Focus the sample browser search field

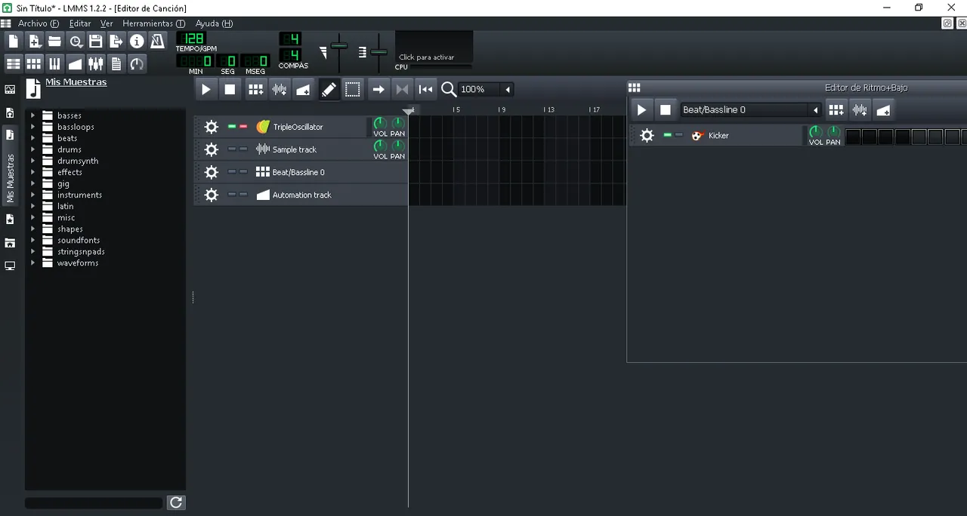point(94,502)
